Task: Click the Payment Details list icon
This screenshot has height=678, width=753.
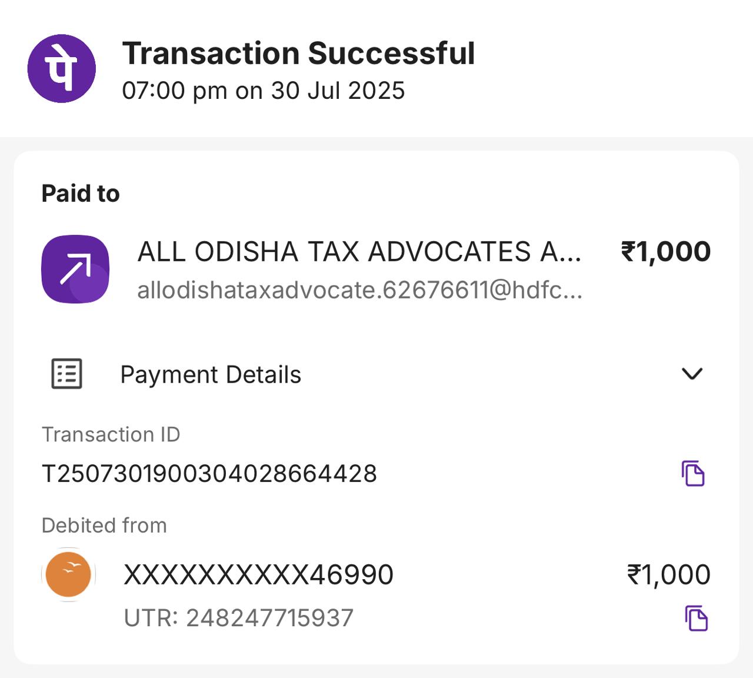Action: pos(67,374)
